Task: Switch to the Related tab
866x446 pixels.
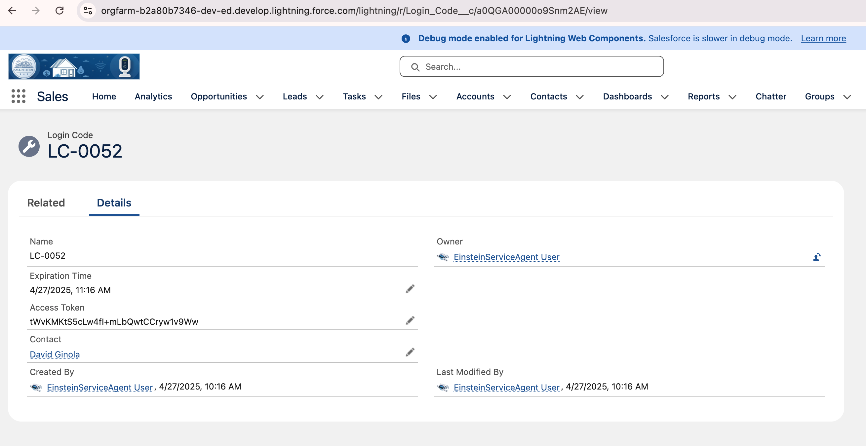Action: click(46, 203)
